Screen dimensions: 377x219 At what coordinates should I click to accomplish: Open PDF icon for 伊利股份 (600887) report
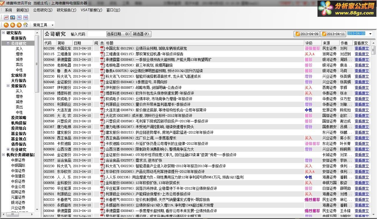click(x=103, y=88)
